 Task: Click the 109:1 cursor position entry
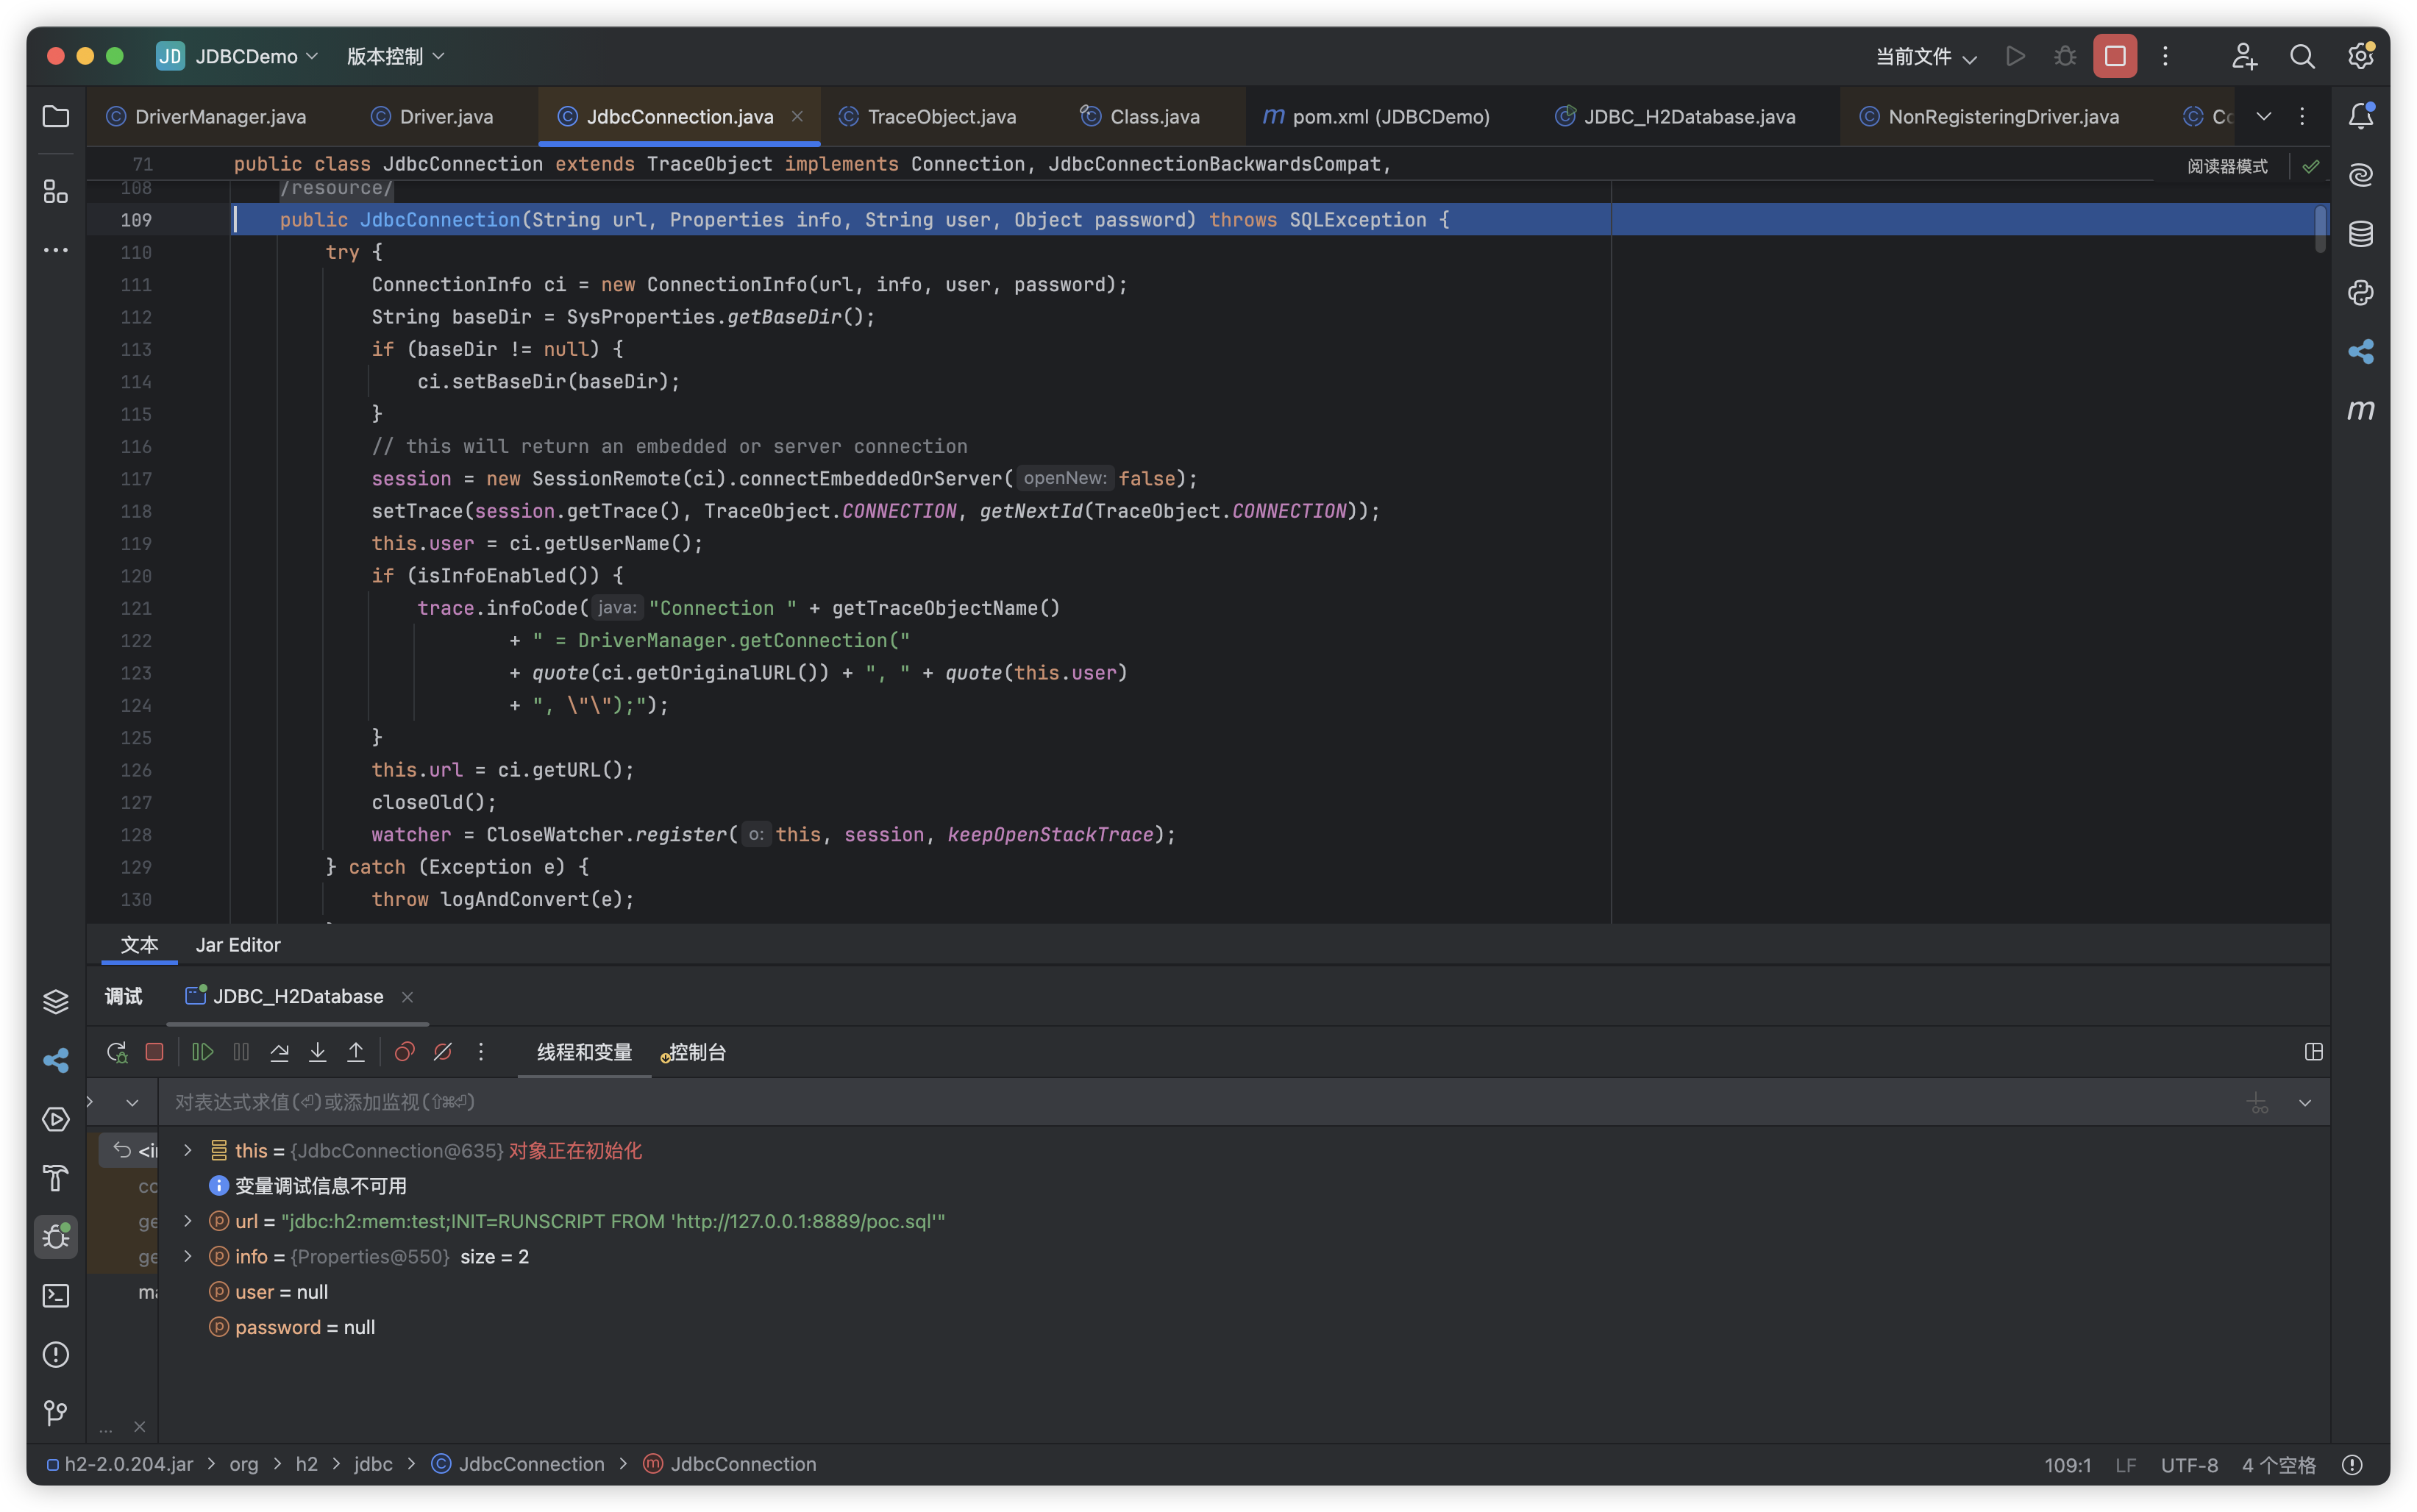click(x=2067, y=1465)
